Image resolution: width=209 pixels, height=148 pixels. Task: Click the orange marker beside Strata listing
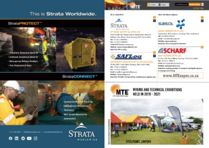154,17
